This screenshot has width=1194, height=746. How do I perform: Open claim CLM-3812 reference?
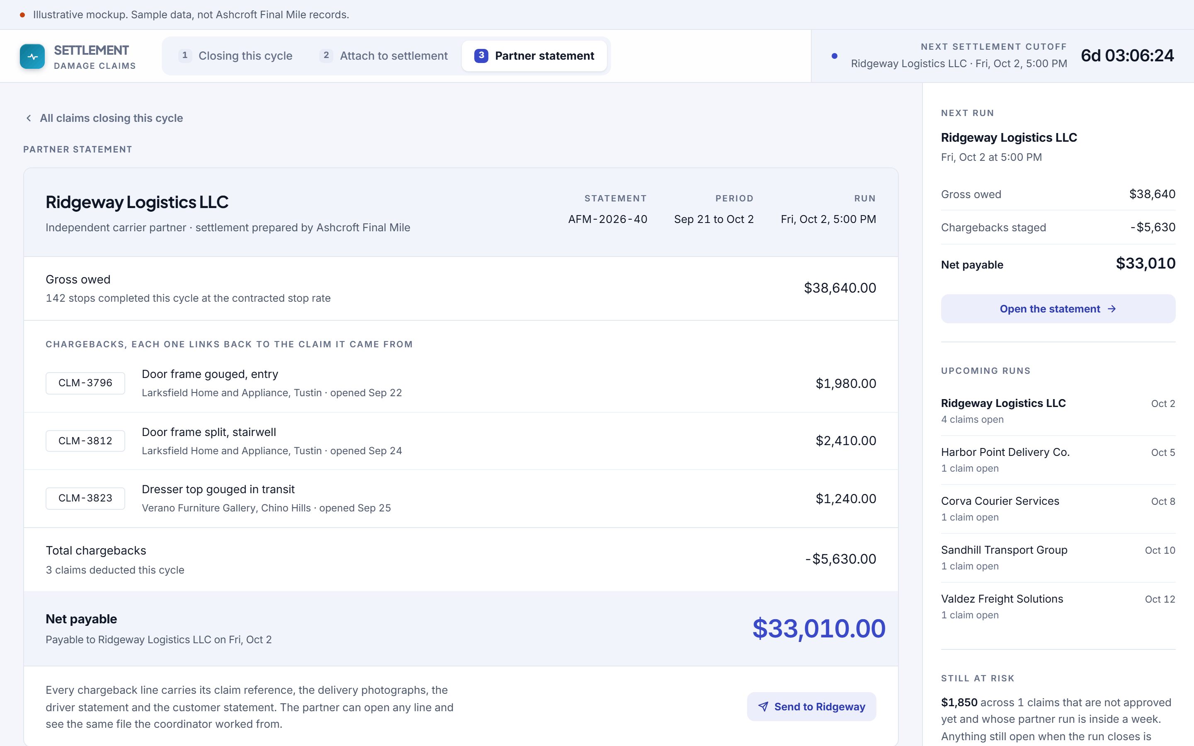(x=85, y=441)
